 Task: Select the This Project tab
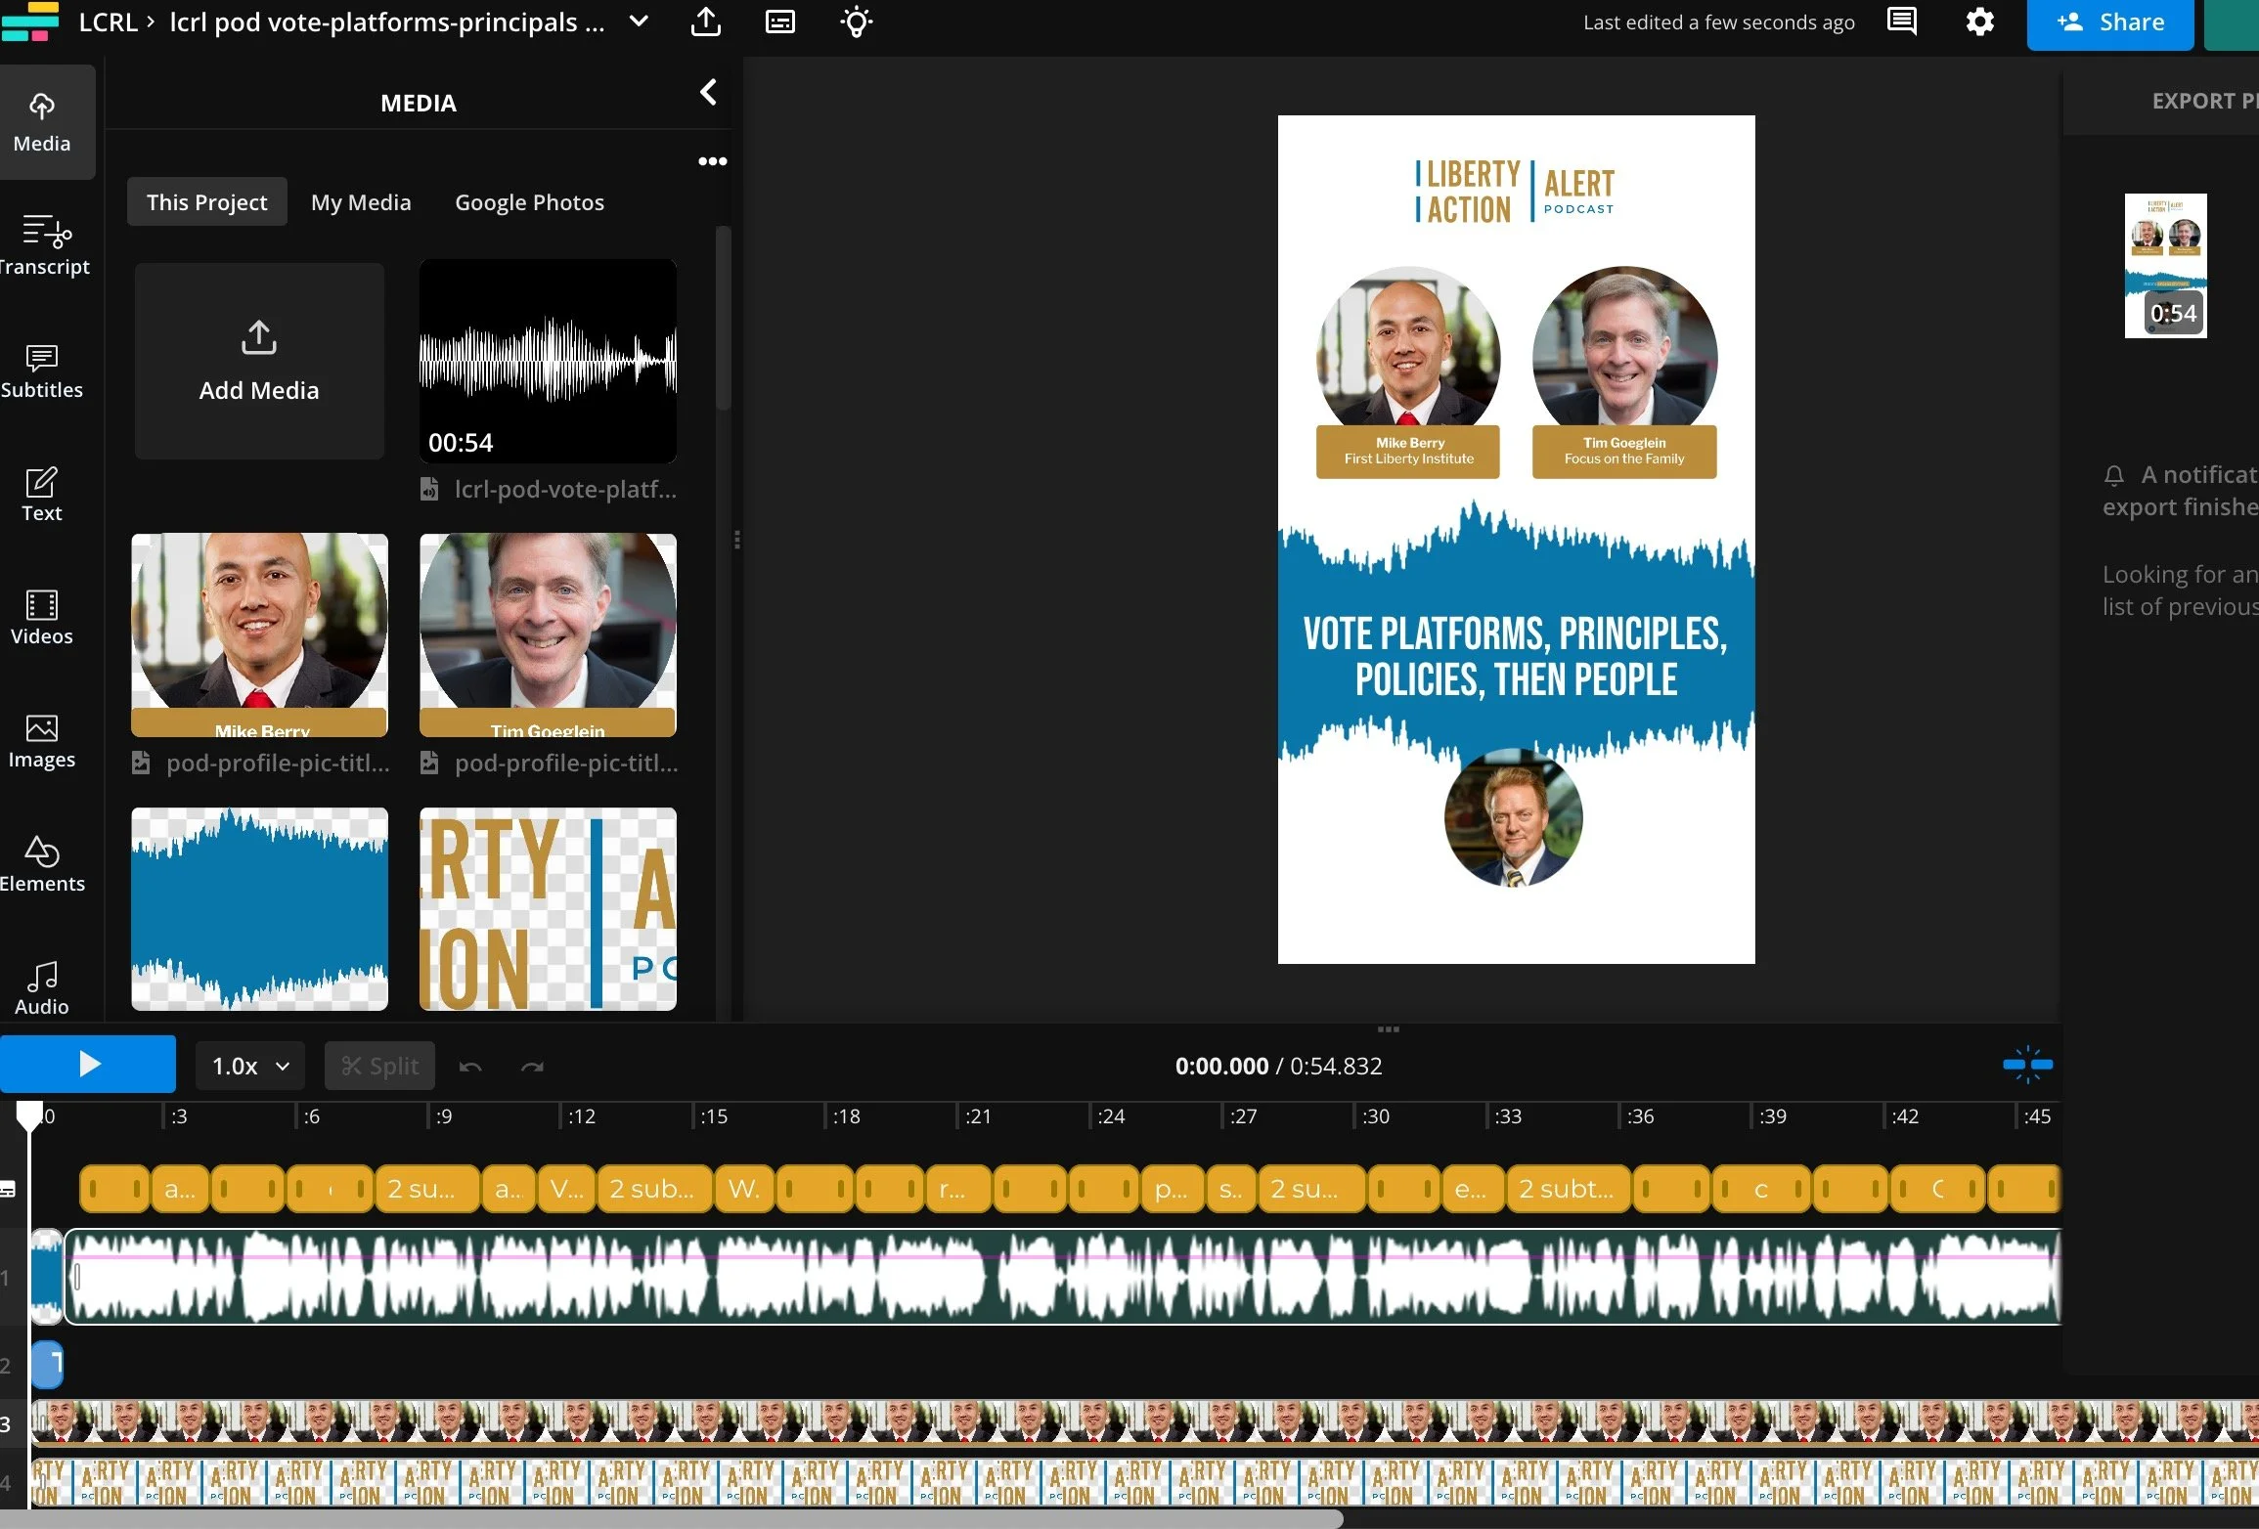click(206, 201)
